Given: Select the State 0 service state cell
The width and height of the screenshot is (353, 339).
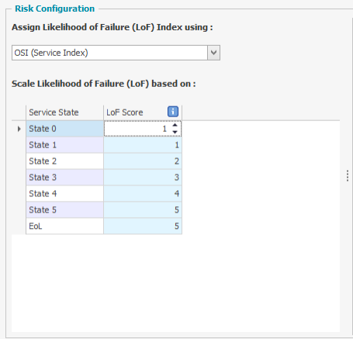Looking at the screenshot, I should (x=64, y=129).
